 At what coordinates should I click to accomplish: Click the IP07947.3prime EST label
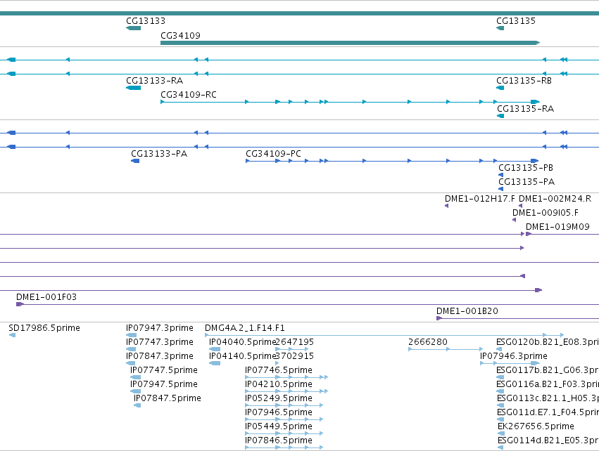pos(160,328)
